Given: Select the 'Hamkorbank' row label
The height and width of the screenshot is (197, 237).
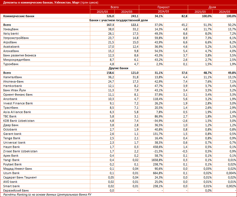Looking at the screenshot, I should click(13, 86).
